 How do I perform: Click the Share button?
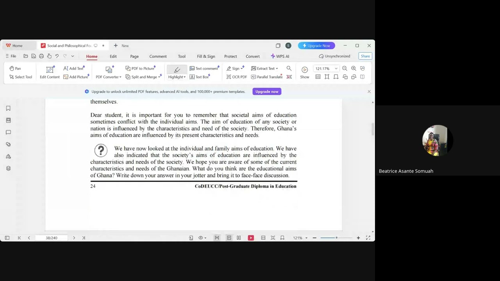[x=365, y=56]
